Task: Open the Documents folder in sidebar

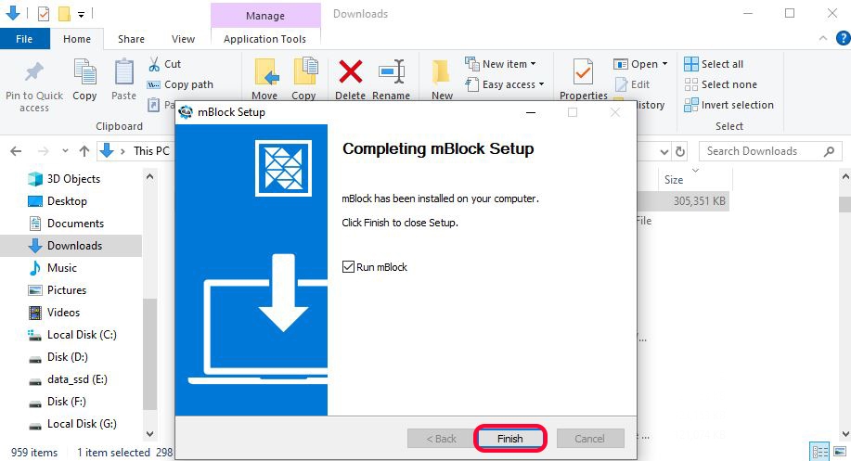Action: (75, 224)
